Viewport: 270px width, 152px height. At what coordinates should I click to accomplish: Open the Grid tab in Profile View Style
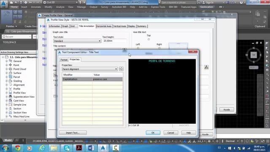[73, 26]
